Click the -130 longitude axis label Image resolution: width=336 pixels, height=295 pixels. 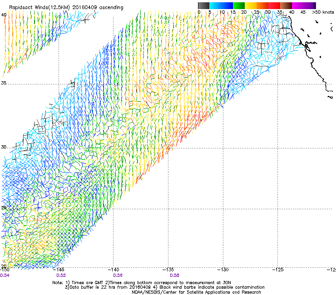pyautogui.click(x=223, y=270)
